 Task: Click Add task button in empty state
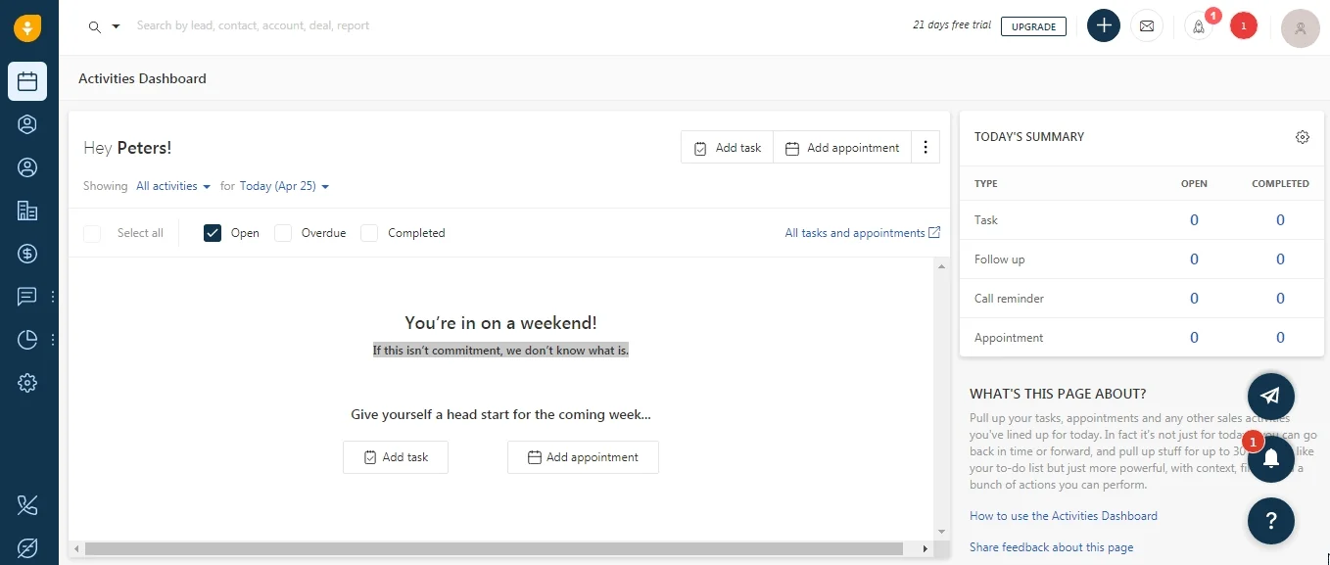(396, 457)
